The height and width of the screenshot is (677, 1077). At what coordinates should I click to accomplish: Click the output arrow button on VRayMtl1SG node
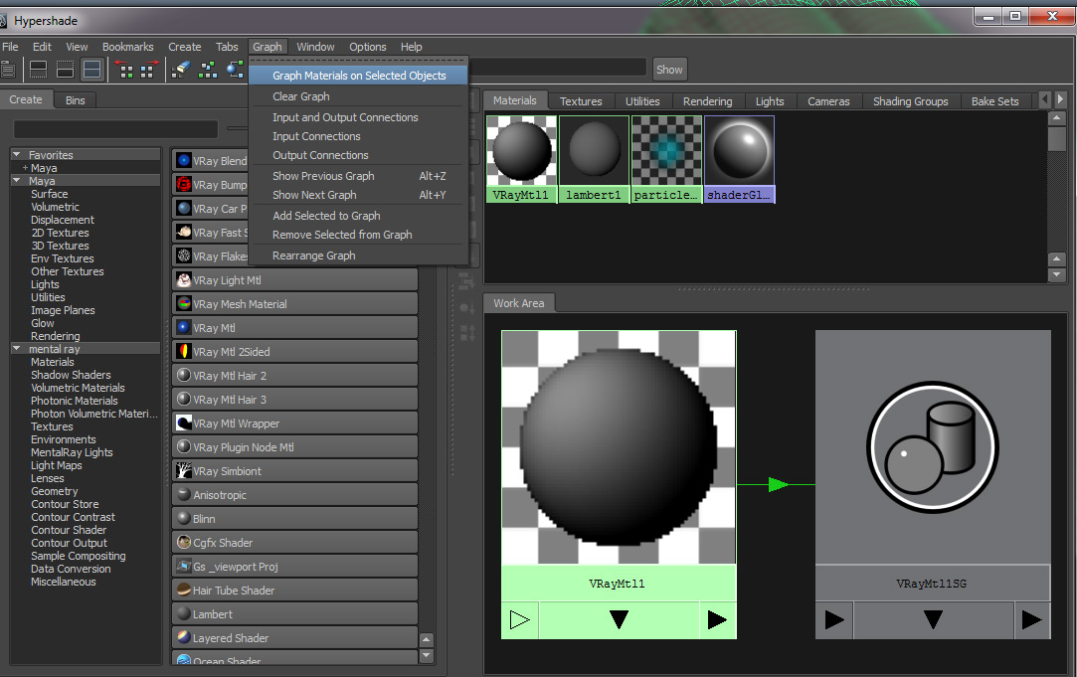coord(1031,619)
